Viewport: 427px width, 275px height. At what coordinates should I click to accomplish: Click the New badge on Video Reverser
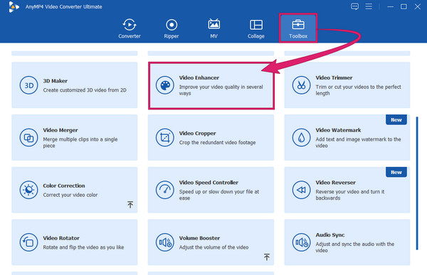pyautogui.click(x=396, y=172)
